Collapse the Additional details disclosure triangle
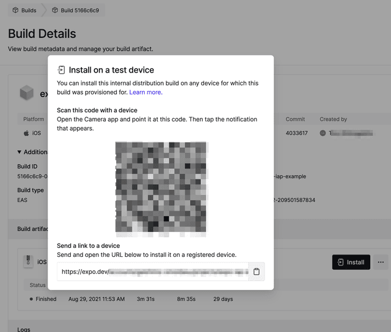Image resolution: width=391 pixels, height=332 pixels. point(19,152)
